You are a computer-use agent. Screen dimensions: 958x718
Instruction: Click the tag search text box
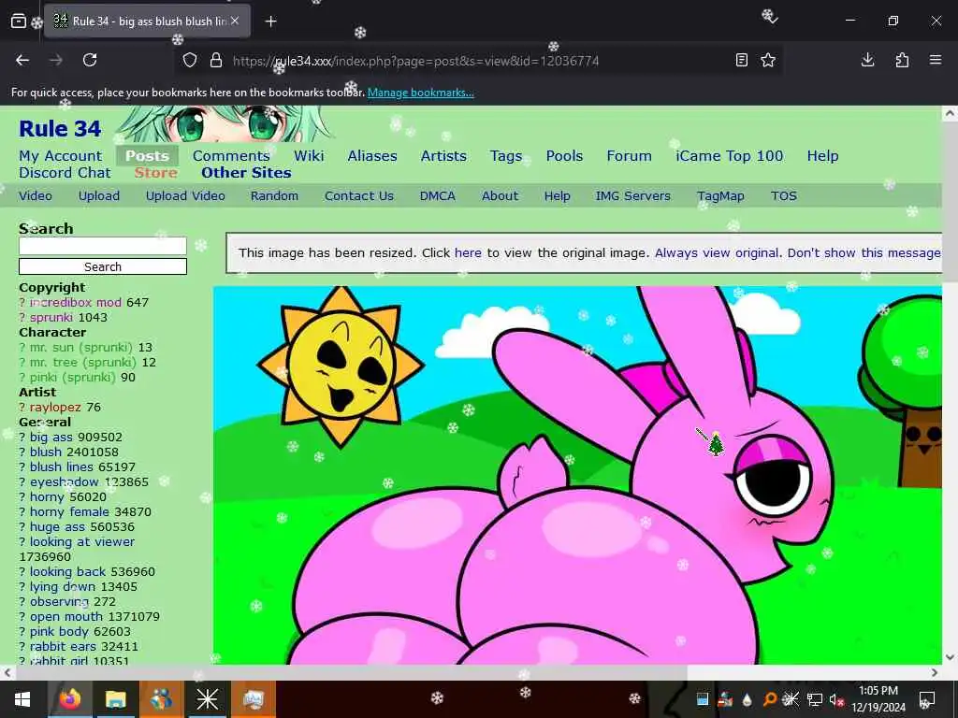(x=103, y=246)
